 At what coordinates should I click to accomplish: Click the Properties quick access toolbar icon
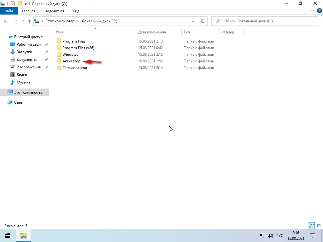[x=13, y=4]
